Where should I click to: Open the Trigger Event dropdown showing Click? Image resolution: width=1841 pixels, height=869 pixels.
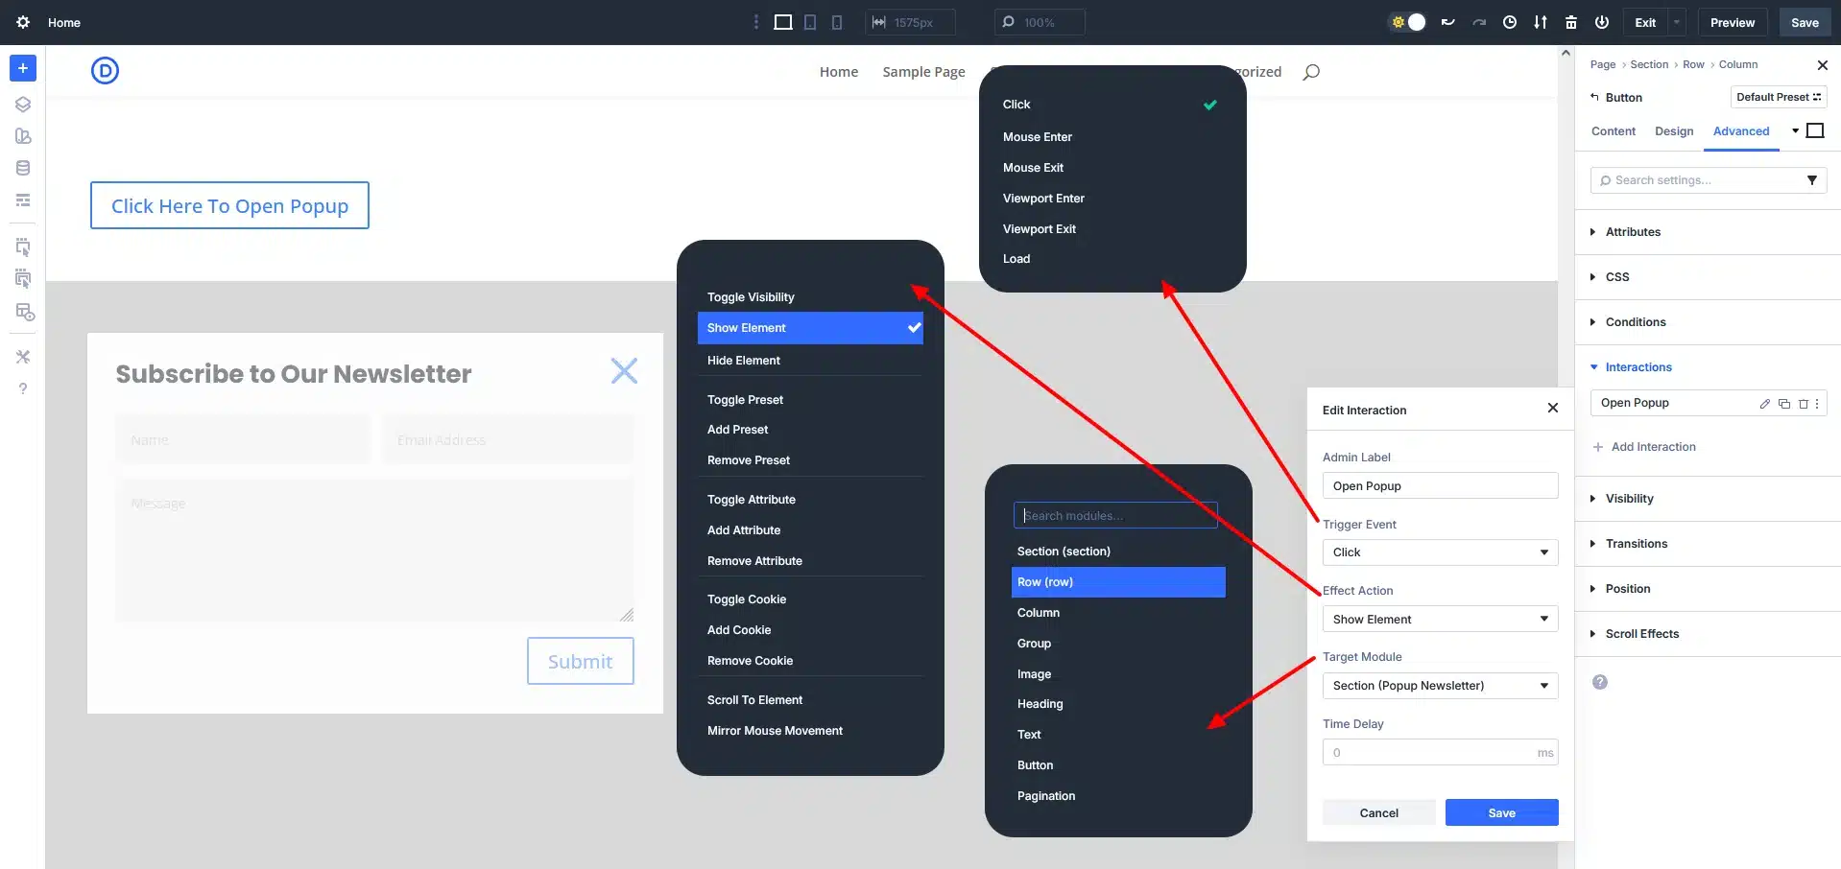[1439, 552]
